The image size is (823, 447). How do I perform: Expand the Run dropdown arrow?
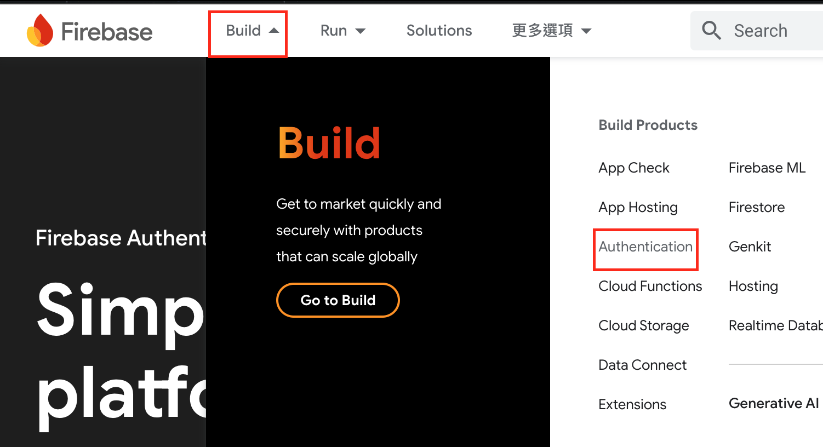[360, 31]
